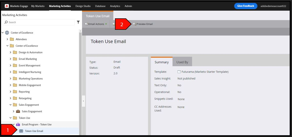Image resolution: width=292 pixels, height=137 pixels.
Task: Click the Mobile Engagement folder icon
Action: [x=15, y=85]
